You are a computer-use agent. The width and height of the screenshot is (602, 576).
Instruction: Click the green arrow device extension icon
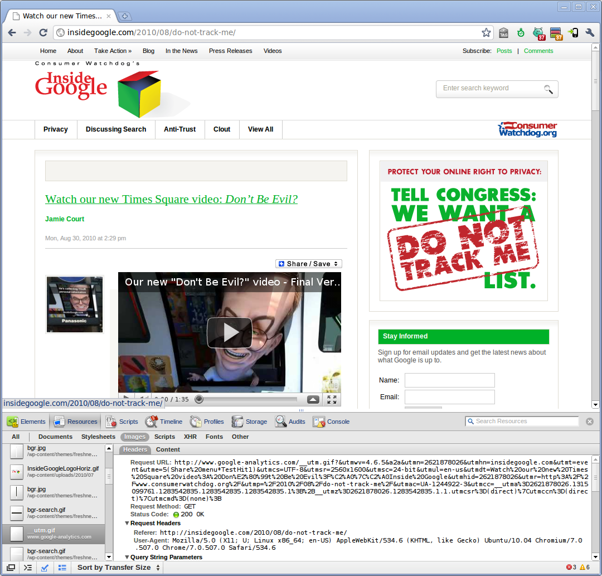coord(573,33)
